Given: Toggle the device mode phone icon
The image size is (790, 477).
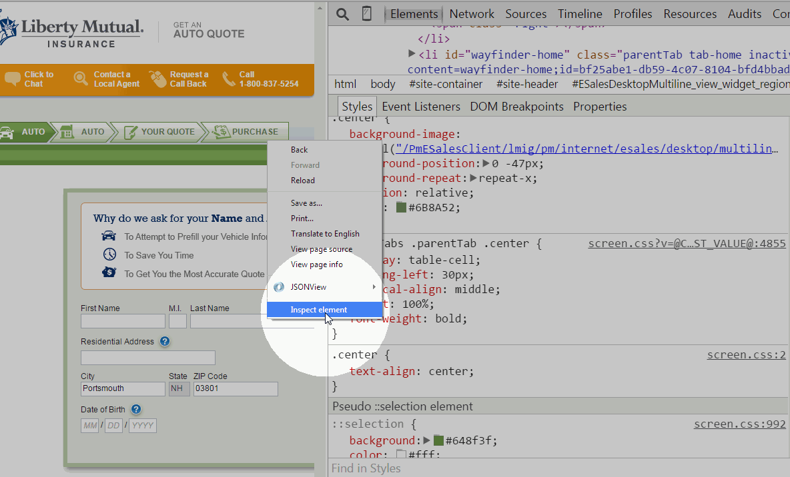Looking at the screenshot, I should [367, 13].
